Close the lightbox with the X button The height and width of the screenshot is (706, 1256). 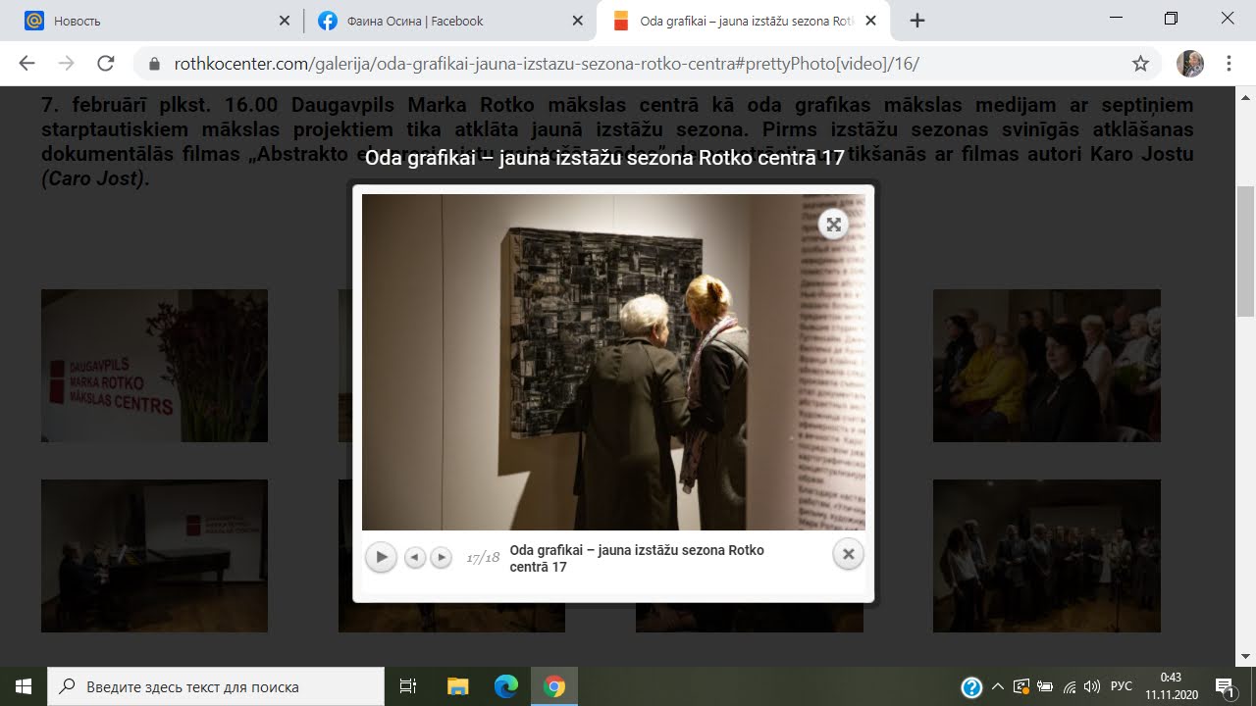click(848, 554)
